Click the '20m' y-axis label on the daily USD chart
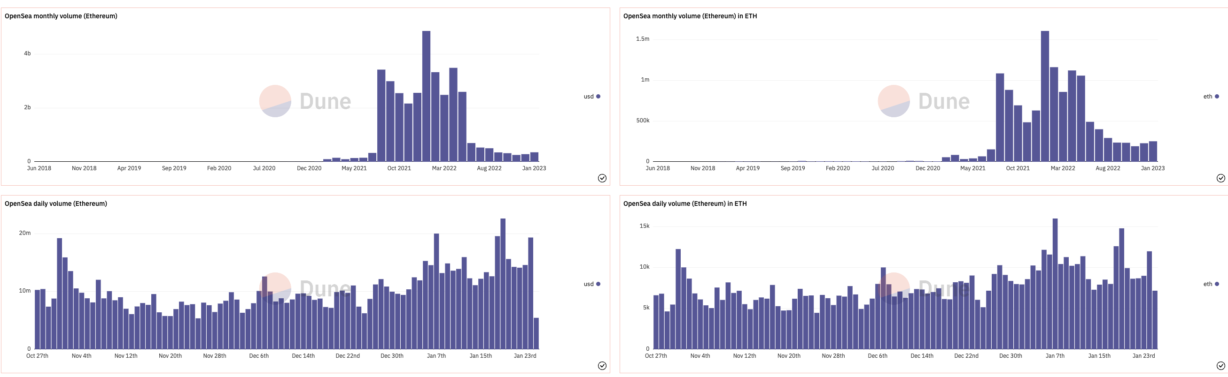This screenshot has height=377, width=1228. tap(25, 233)
